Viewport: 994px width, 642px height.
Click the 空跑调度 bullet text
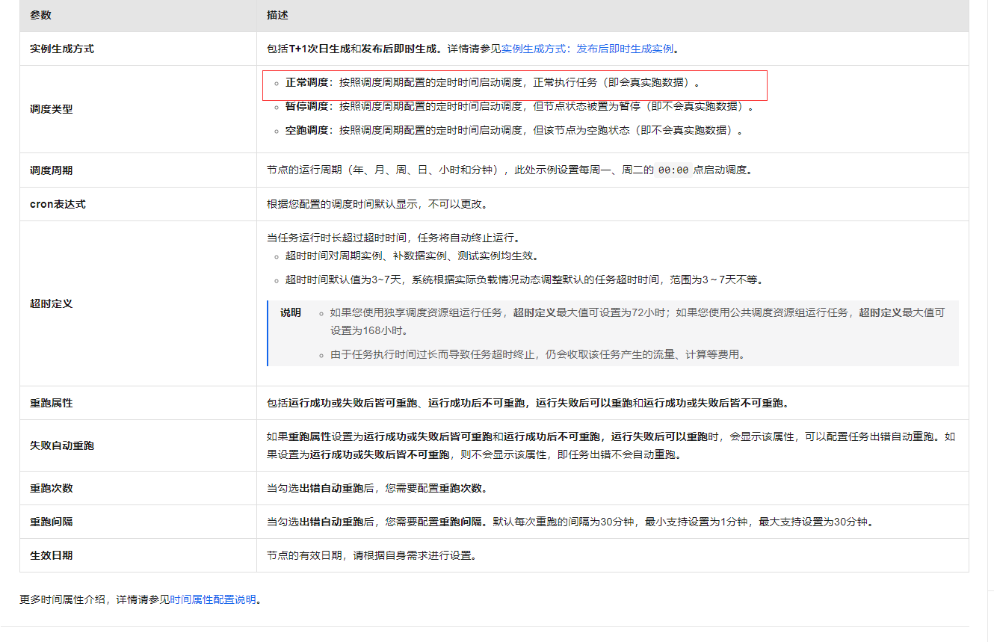[x=514, y=130]
